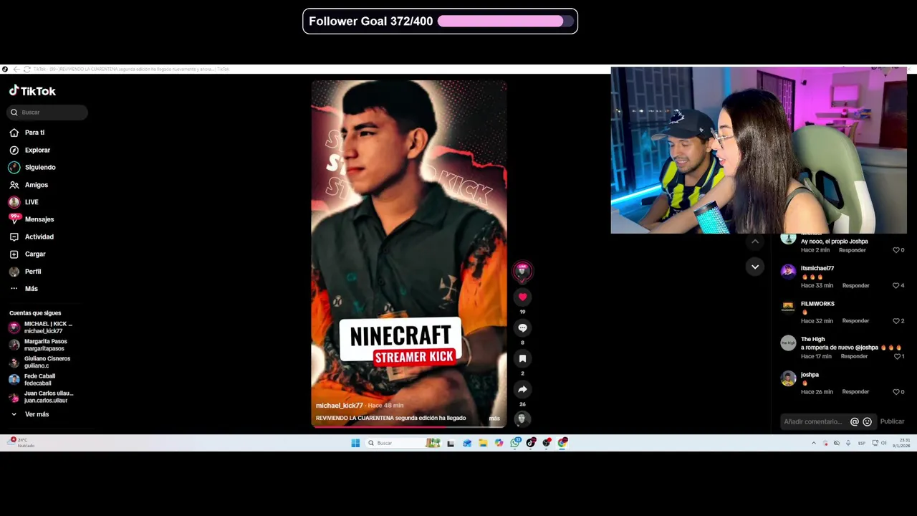Open michael_kick77 username on video
The width and height of the screenshot is (917, 516).
[340, 406]
